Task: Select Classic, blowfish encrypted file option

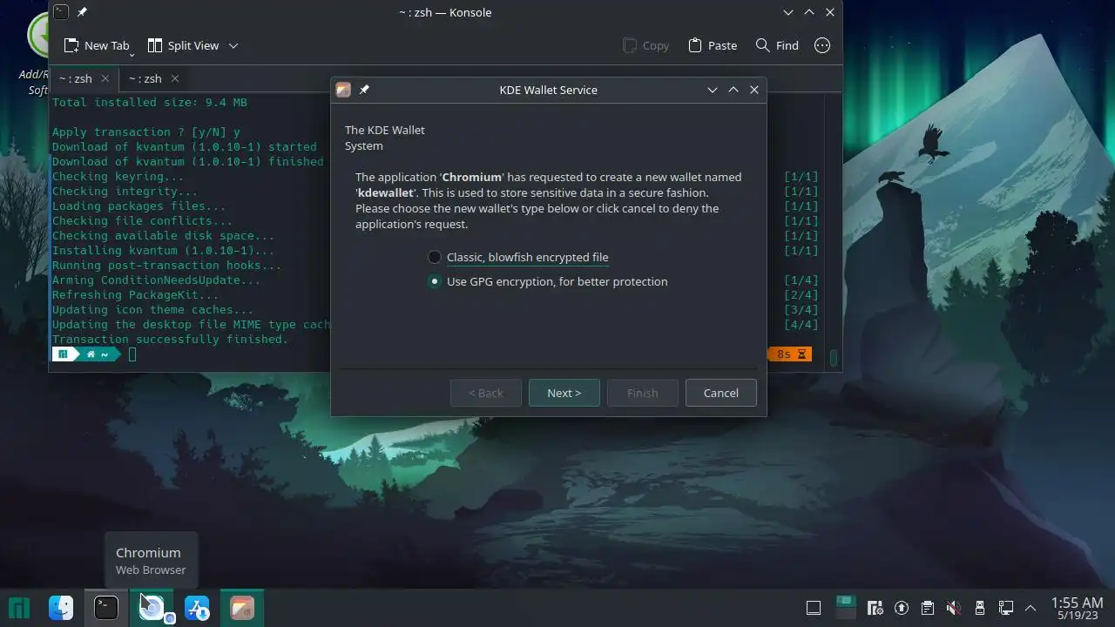Action: click(517, 257)
